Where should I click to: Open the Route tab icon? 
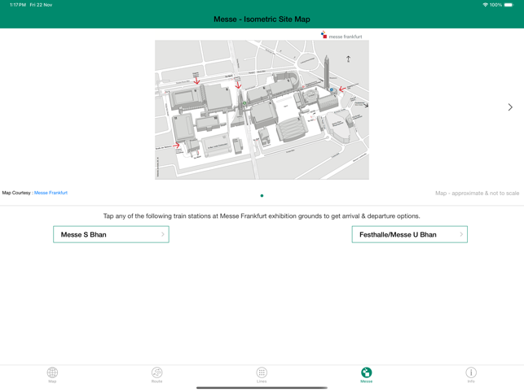point(157,372)
